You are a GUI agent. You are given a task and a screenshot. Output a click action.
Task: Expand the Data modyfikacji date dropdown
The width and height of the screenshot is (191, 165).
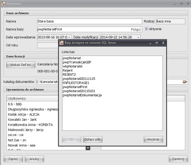(139, 37)
